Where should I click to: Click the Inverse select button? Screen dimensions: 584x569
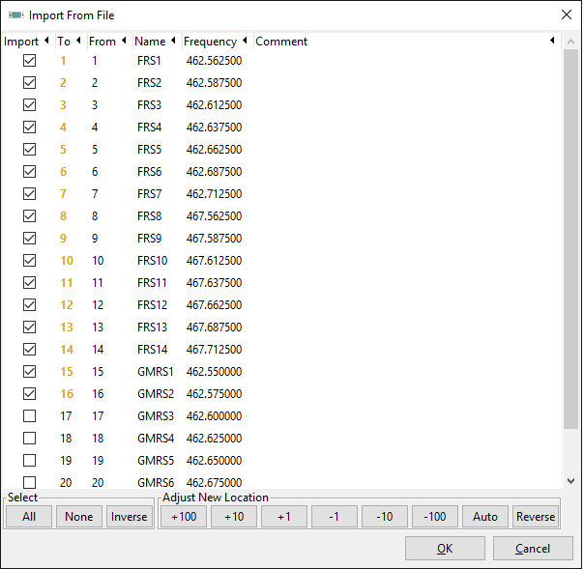(130, 517)
